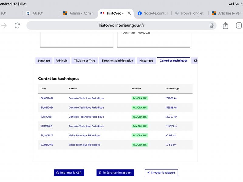Click the 130357 km mileage value
Screen dimensions: 243x182
point(171,117)
